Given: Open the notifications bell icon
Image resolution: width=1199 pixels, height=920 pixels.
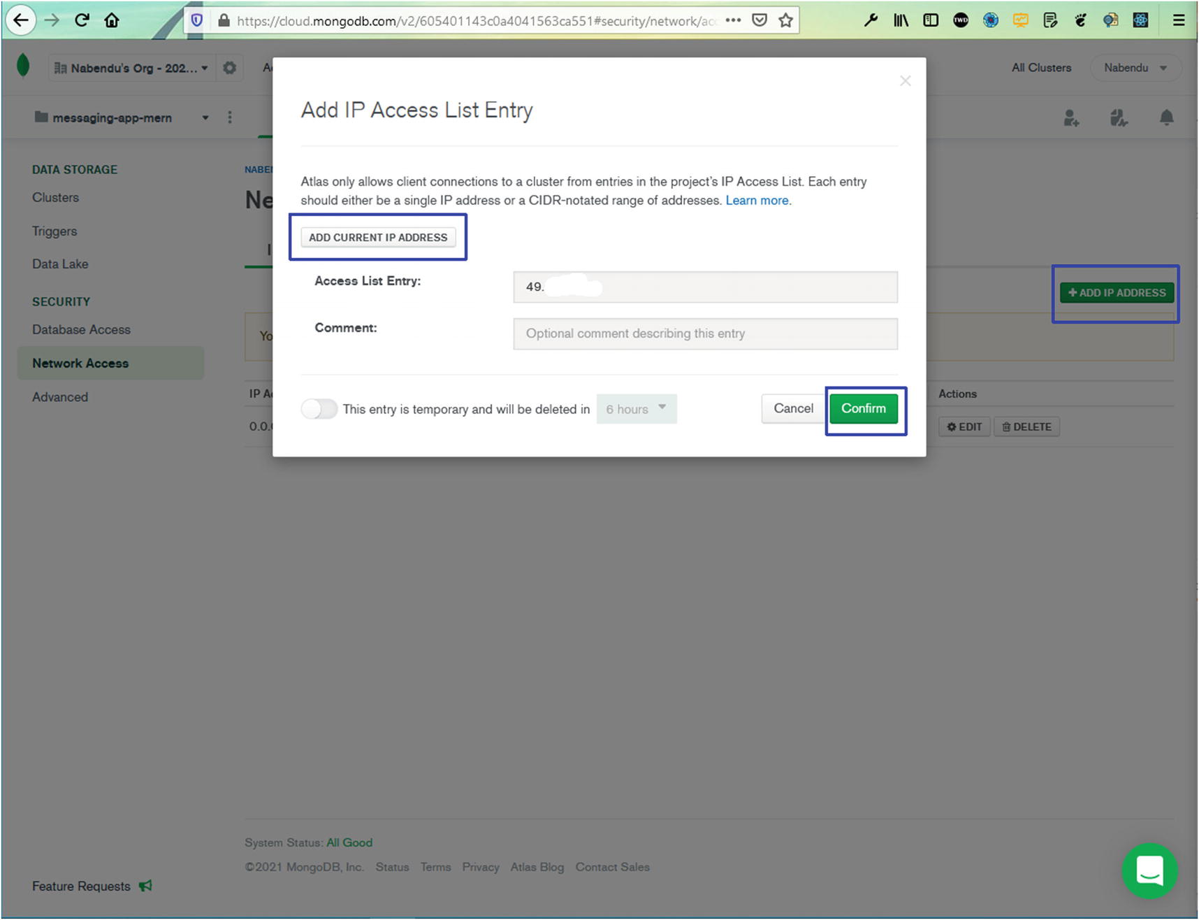Looking at the screenshot, I should point(1166,117).
